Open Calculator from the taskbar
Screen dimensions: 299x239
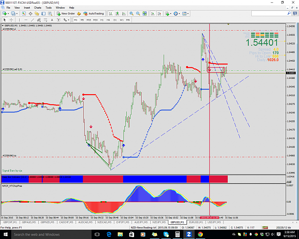coord(177,234)
